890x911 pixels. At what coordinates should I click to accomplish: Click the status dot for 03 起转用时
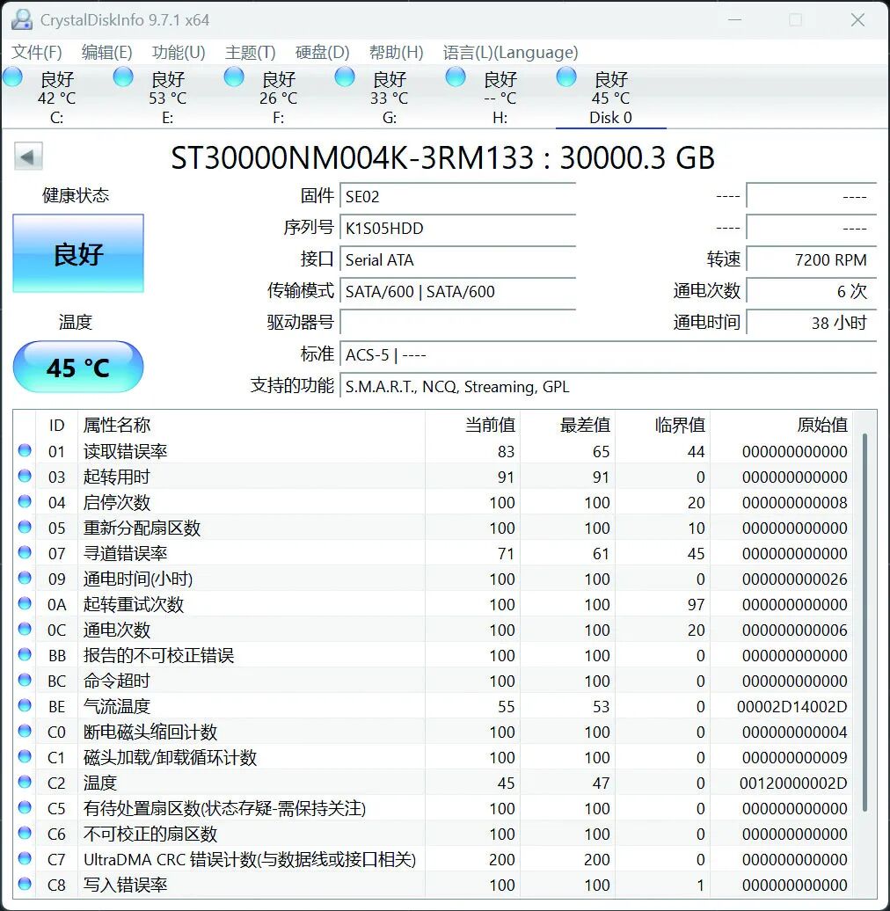tap(25, 476)
